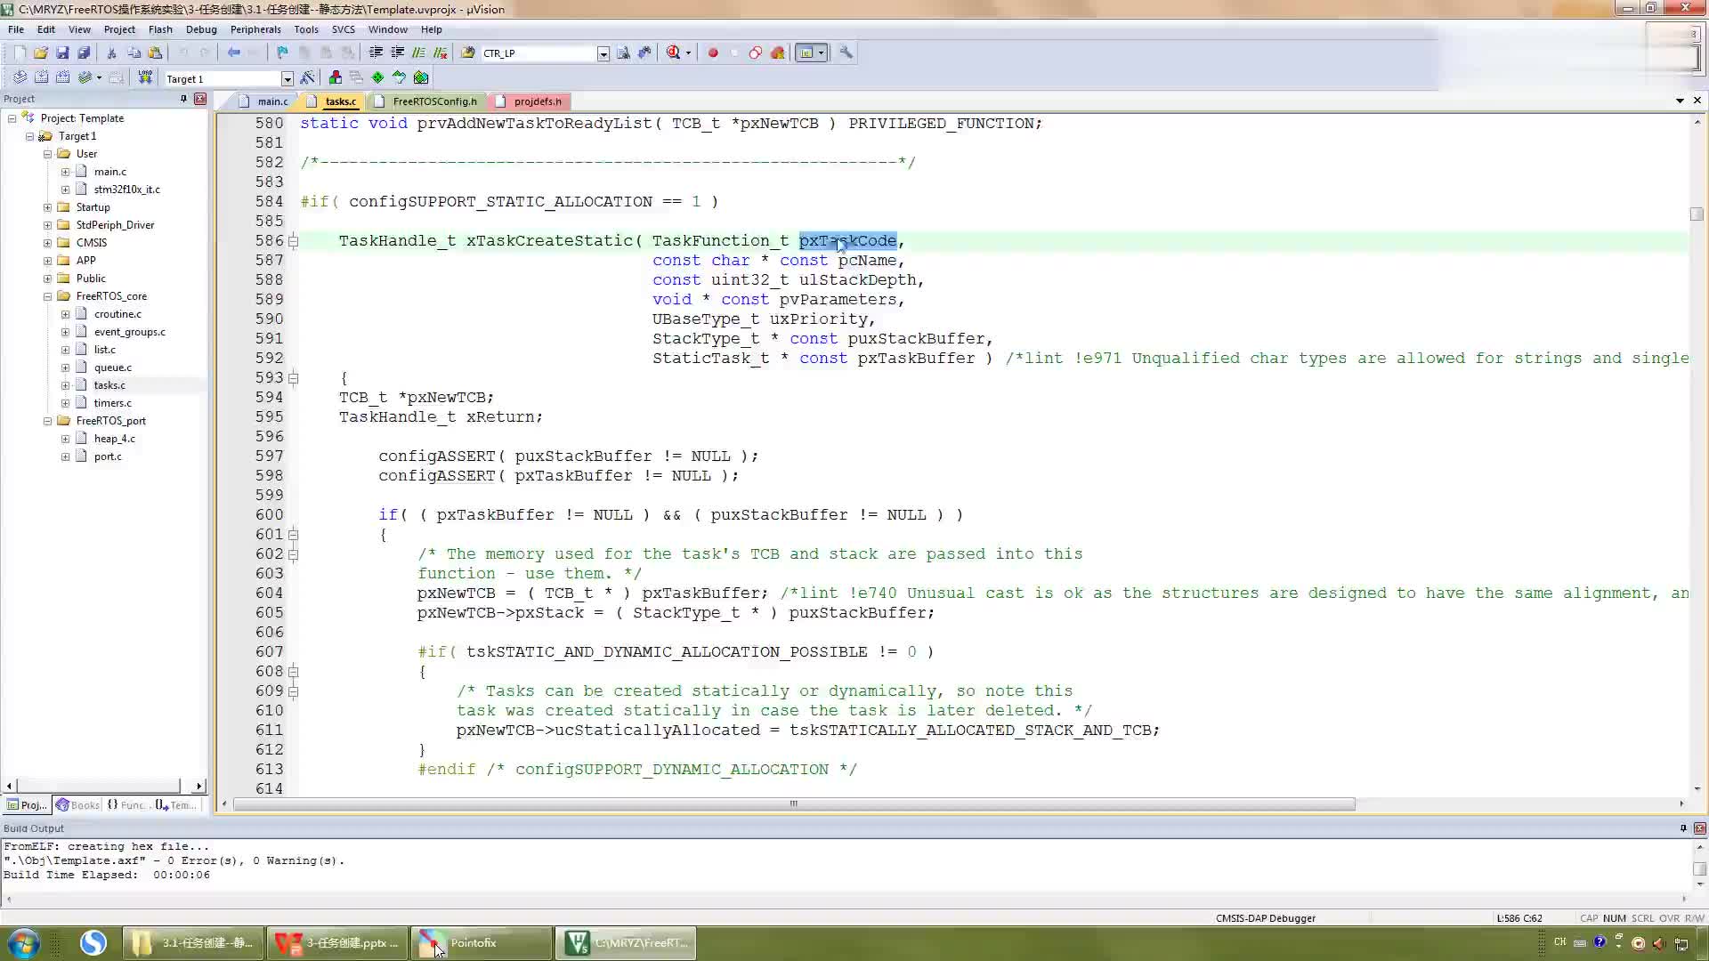Translate current file icon

pyautogui.click(x=20, y=77)
